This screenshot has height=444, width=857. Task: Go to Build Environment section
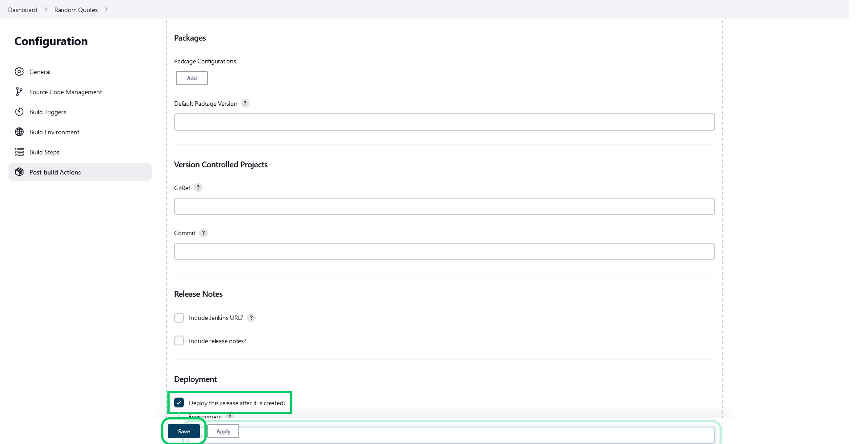coord(80,132)
